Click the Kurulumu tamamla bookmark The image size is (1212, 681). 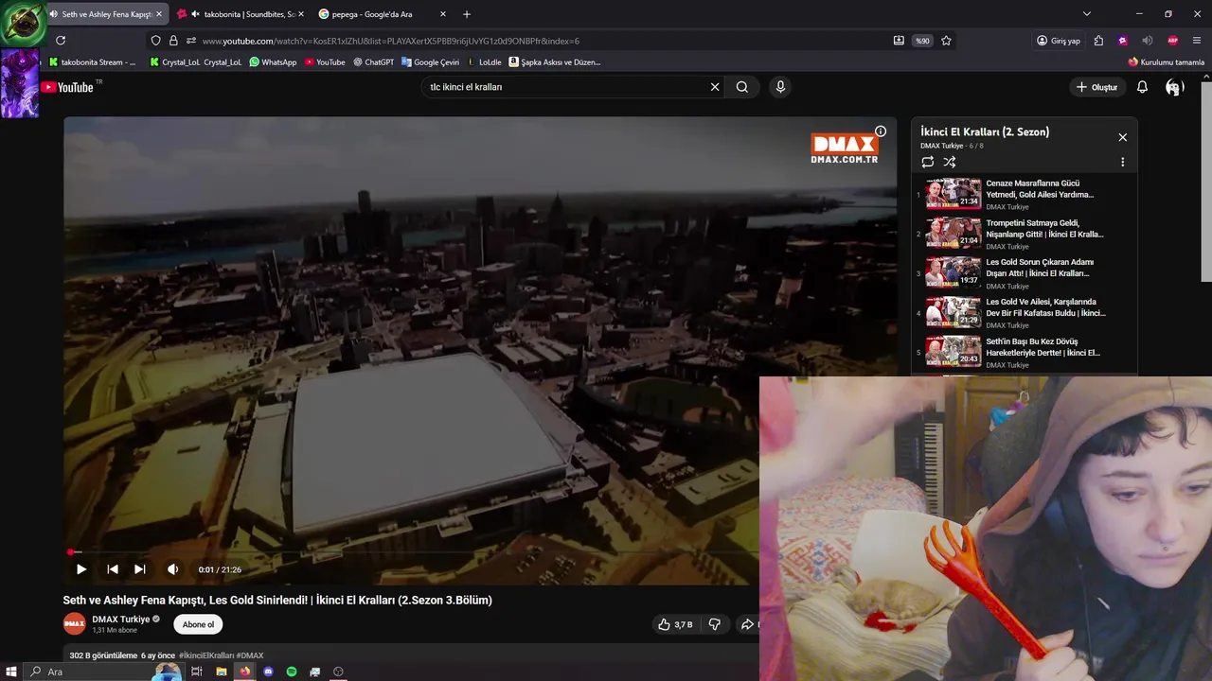point(1166,62)
